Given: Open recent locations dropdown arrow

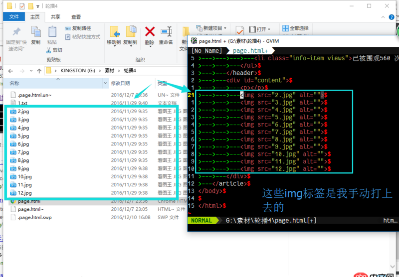Looking at the screenshot, I should point(31,71).
